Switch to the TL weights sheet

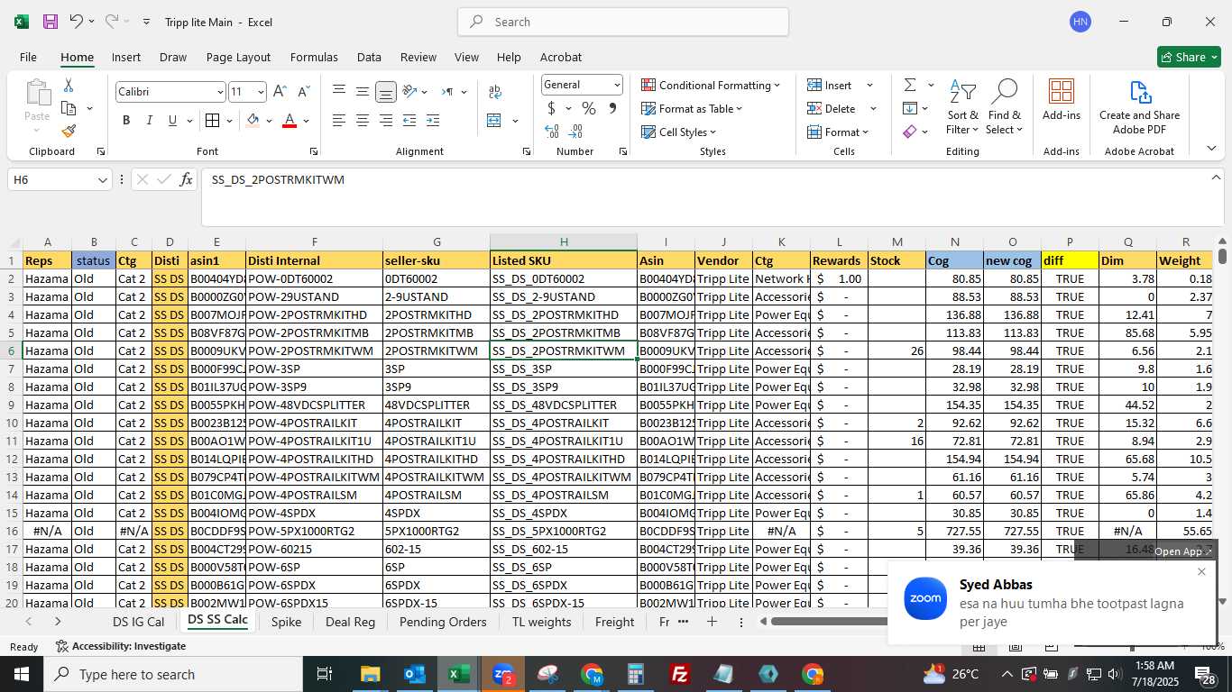coord(541,622)
